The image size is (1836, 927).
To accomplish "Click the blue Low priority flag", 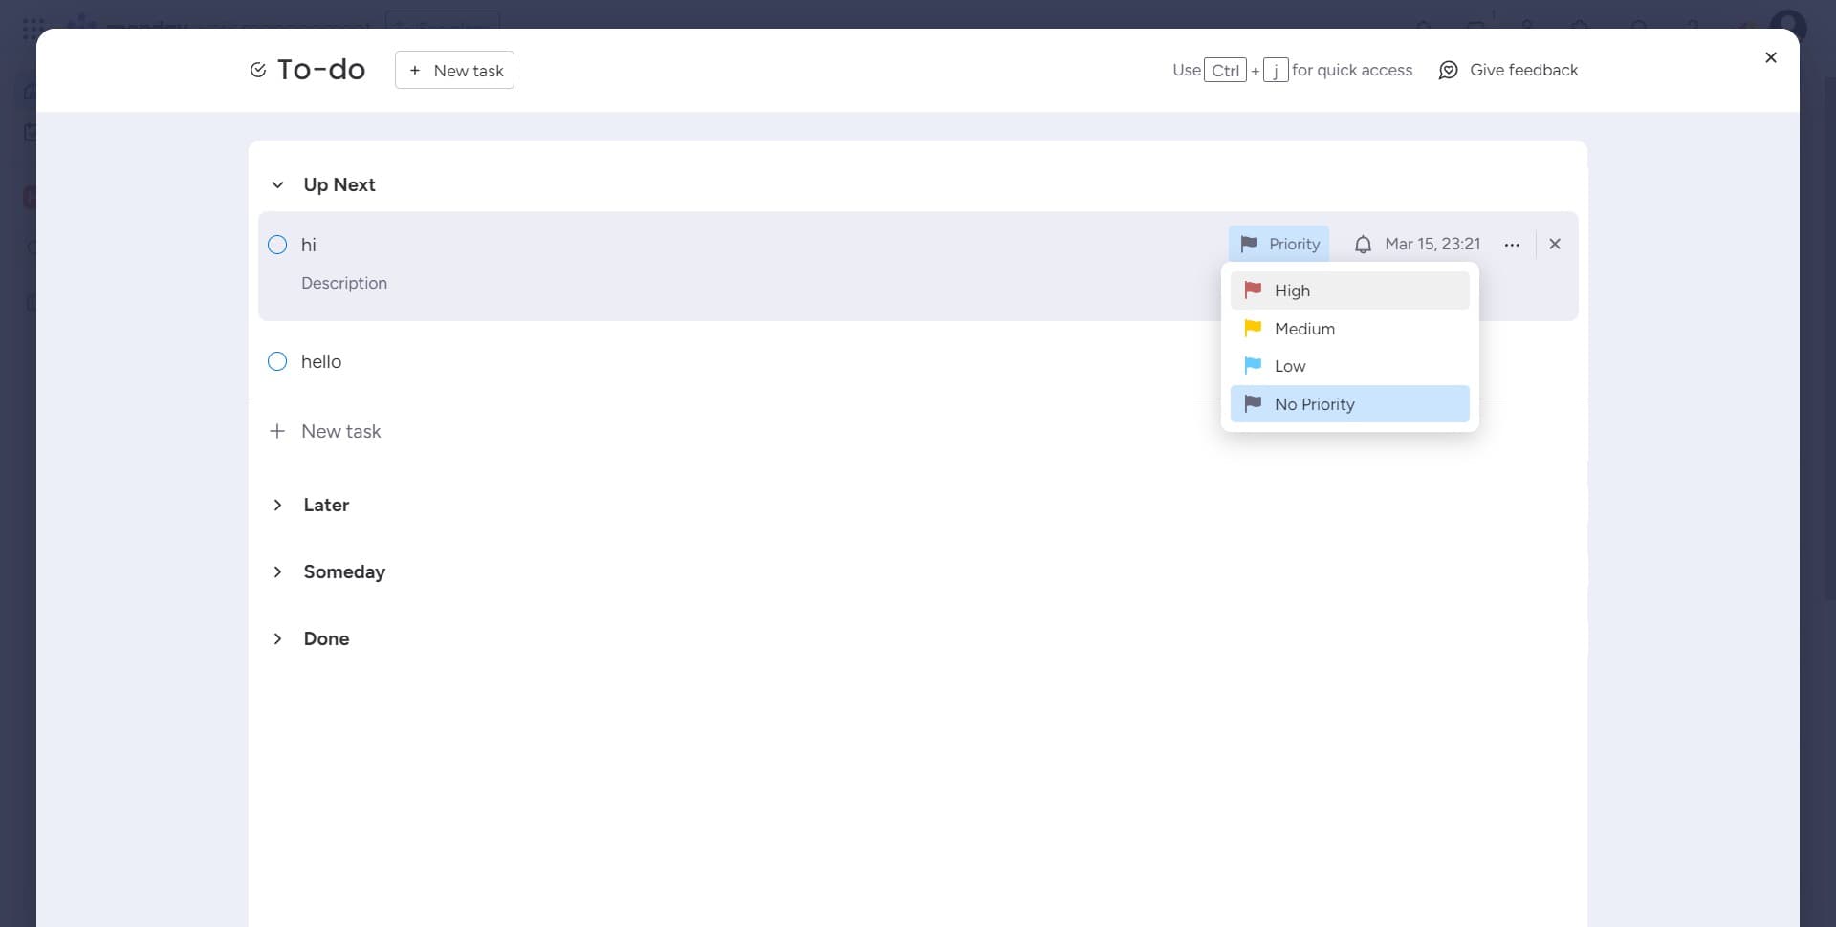I will point(1253,365).
